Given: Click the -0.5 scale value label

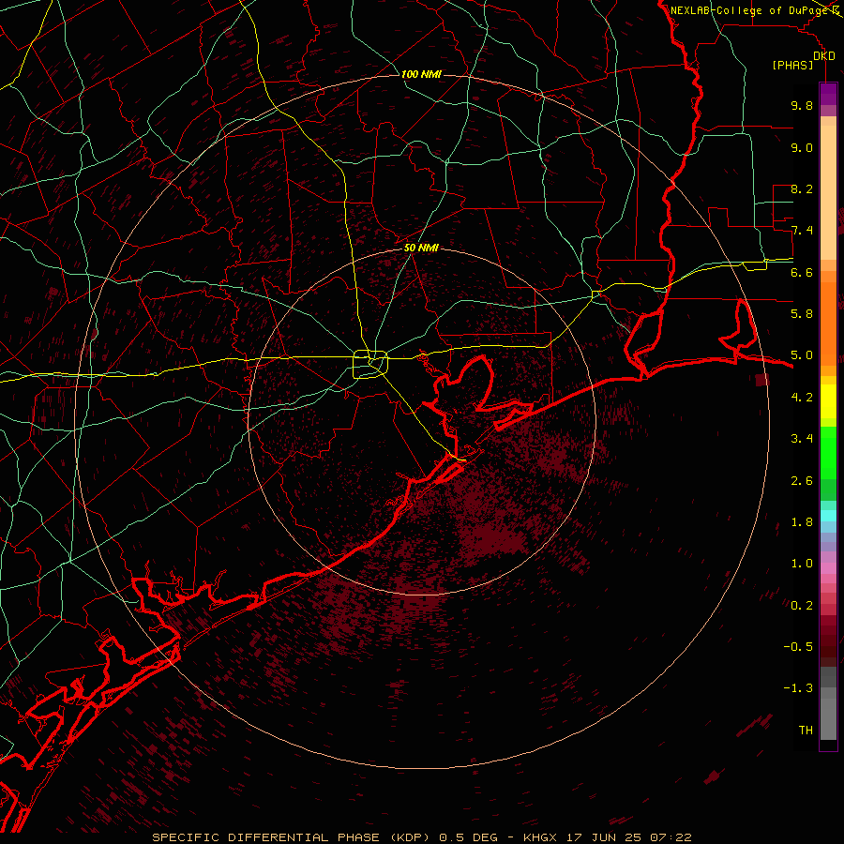Looking at the screenshot, I should click(798, 646).
